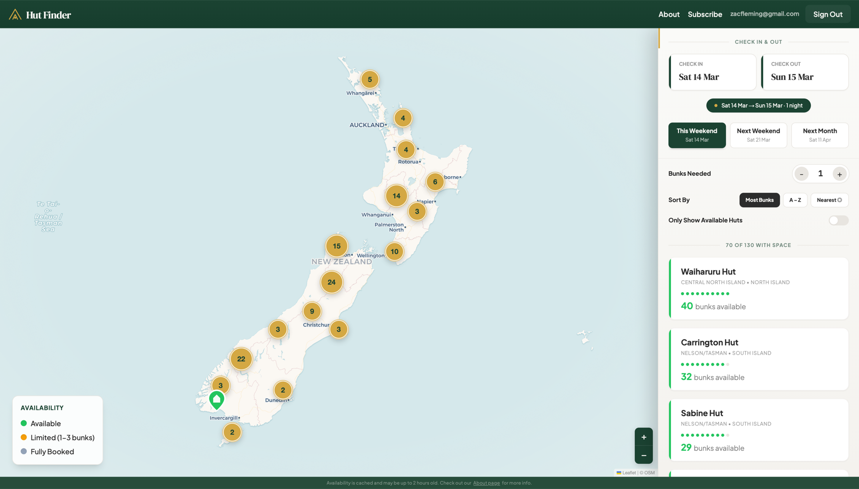This screenshot has height=489, width=859.
Task: Select the Next Weekend tab
Action: pos(758,135)
